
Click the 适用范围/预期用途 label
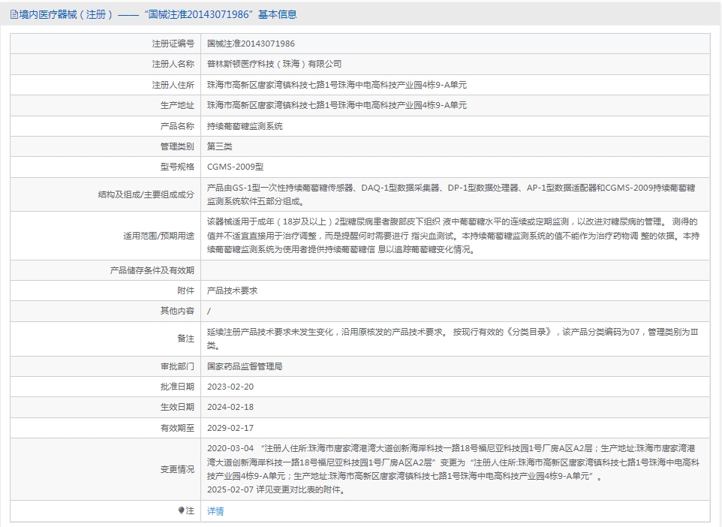click(x=158, y=236)
